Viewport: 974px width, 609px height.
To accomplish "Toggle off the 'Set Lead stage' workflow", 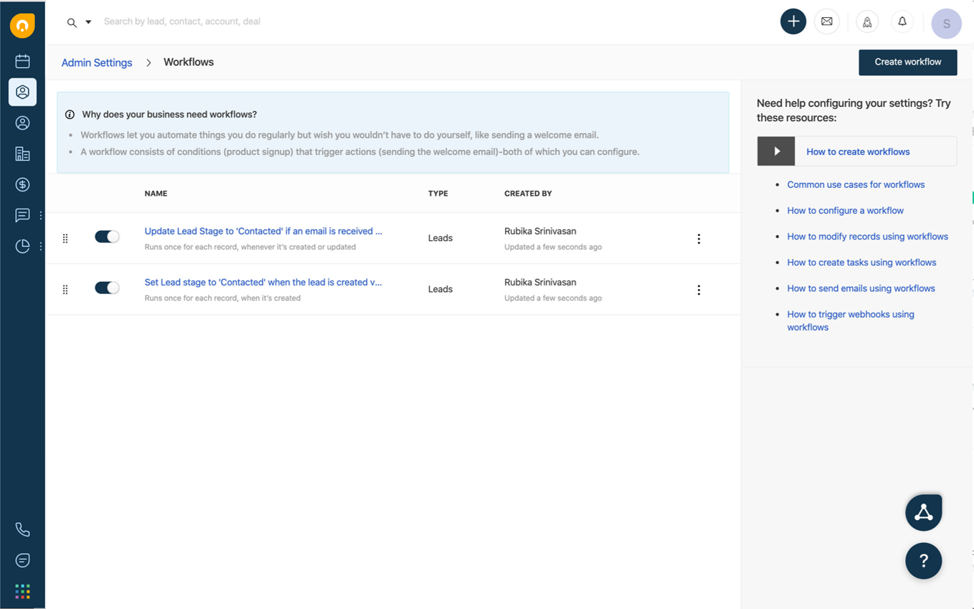I will 107,288.
